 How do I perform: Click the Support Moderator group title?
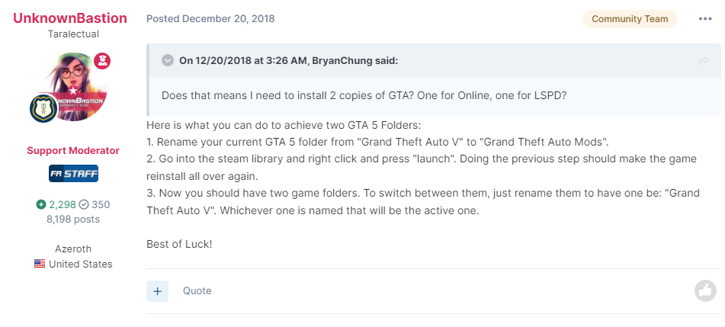pos(73,150)
